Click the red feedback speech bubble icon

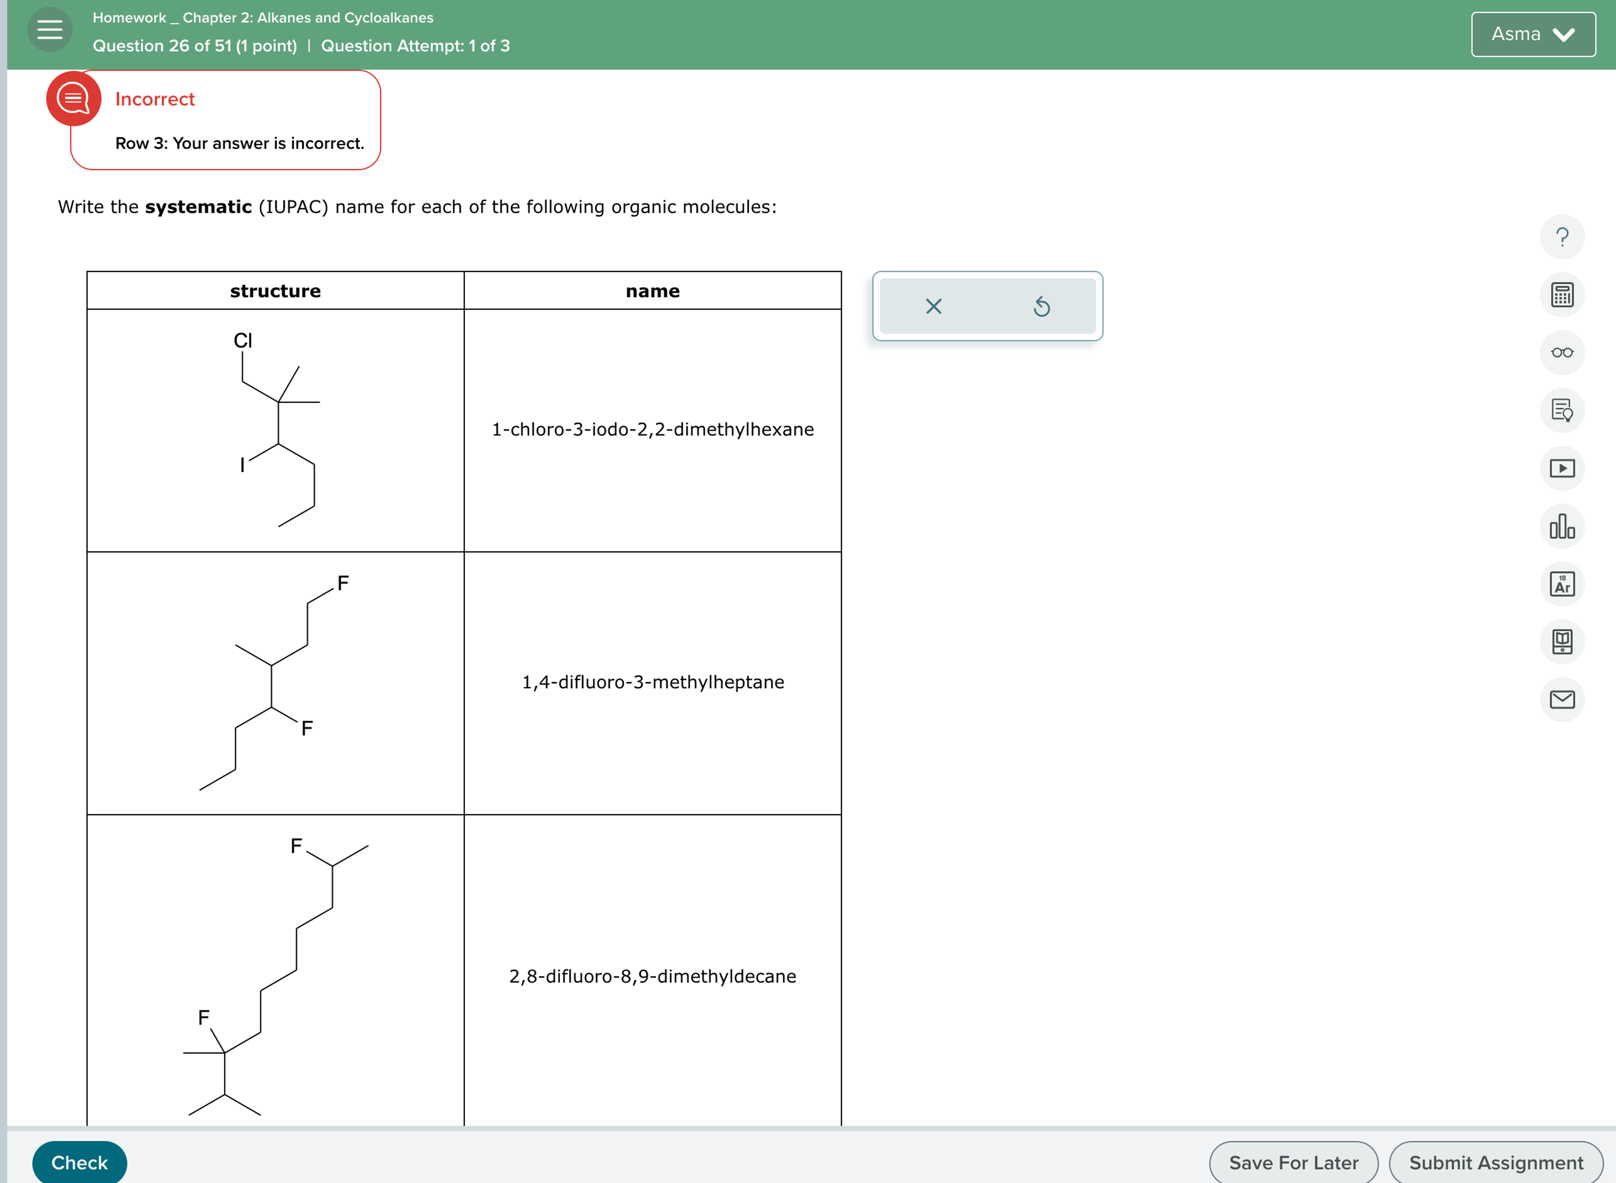74,98
